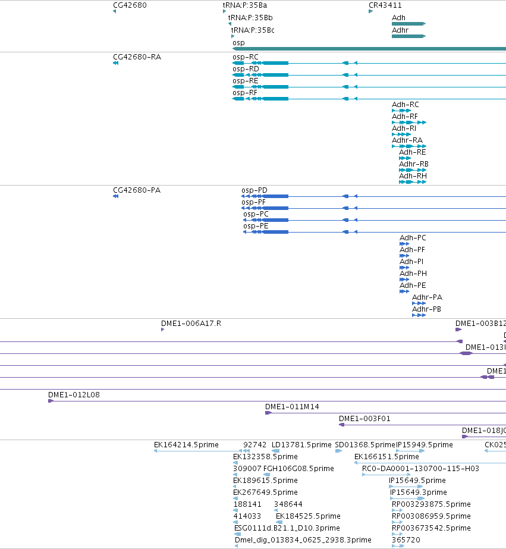Image resolution: width=506 pixels, height=549 pixels.
Task: Click the long osp gene bar
Action: (x=369, y=49)
